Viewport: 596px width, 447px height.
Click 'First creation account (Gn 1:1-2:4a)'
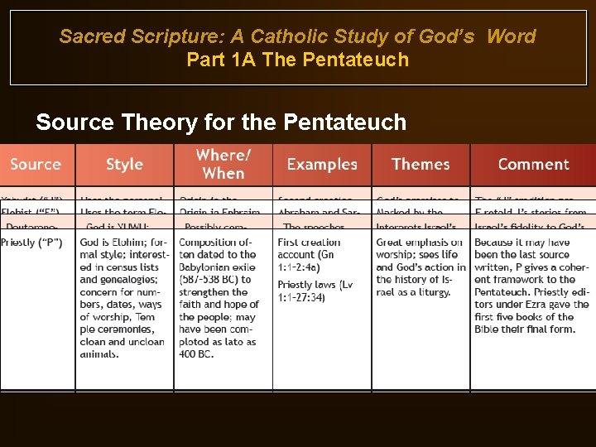click(x=309, y=255)
